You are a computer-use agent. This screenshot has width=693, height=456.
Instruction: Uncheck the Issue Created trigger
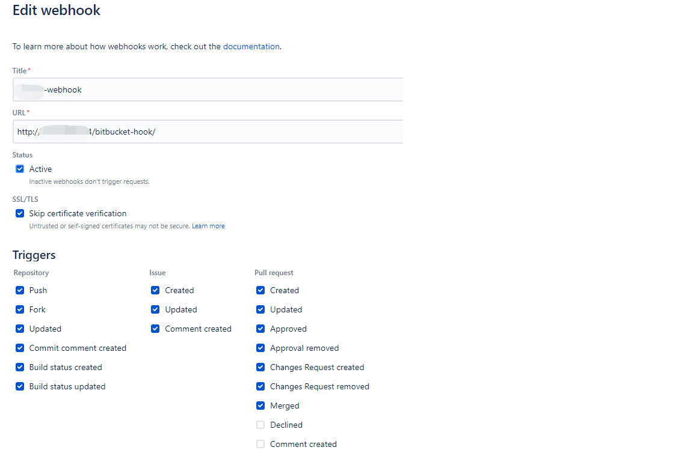point(155,290)
